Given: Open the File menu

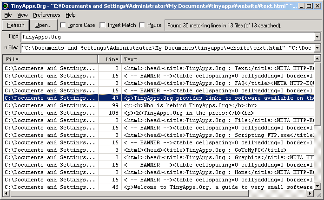Looking at the screenshot, I should click(x=8, y=15).
